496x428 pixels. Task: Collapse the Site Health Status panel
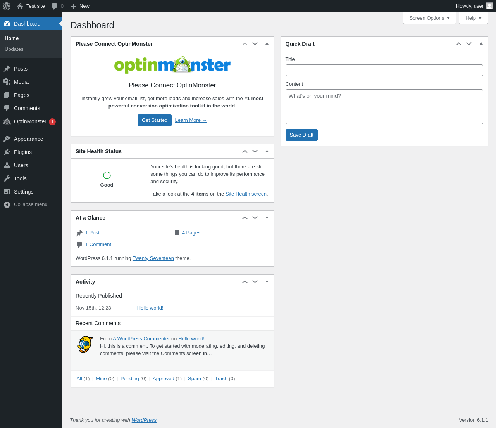[267, 151]
